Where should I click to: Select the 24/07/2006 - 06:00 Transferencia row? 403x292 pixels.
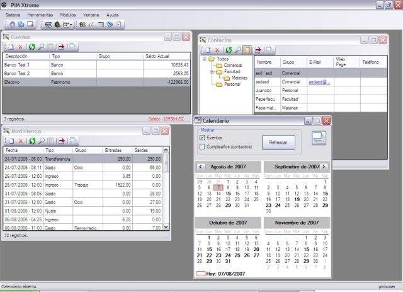[82, 159]
